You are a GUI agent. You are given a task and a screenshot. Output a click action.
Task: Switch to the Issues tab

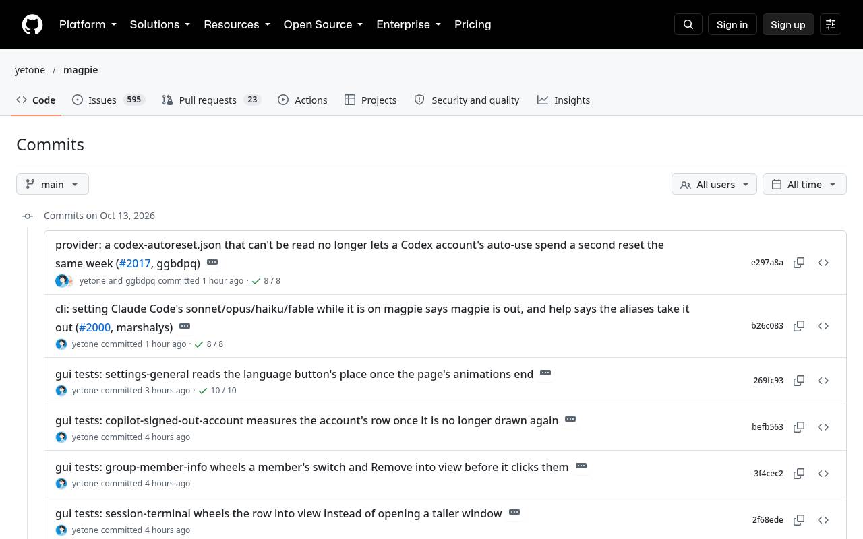pos(109,100)
